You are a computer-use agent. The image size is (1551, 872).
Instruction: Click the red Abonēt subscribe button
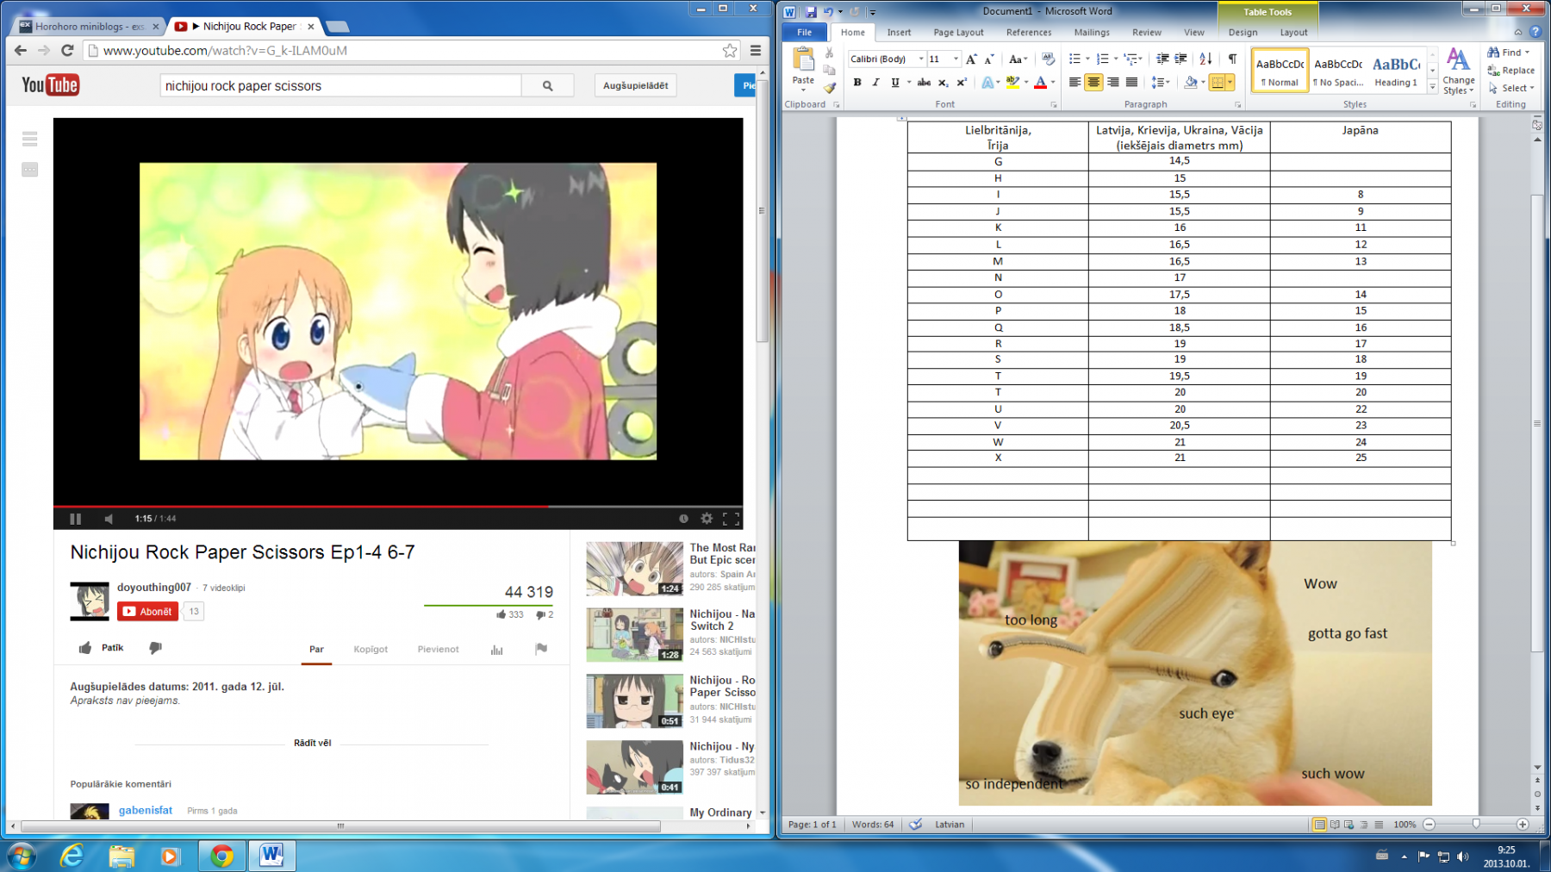tap(147, 612)
